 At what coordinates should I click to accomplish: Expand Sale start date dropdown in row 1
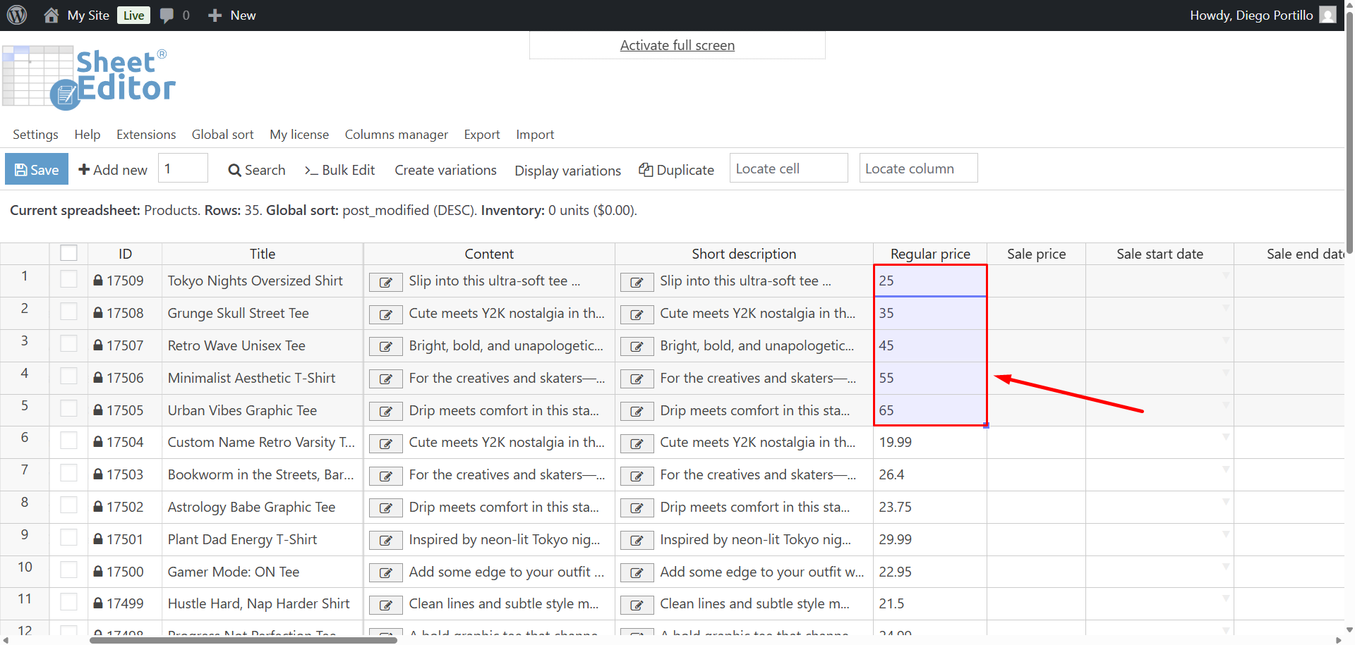tap(1226, 275)
